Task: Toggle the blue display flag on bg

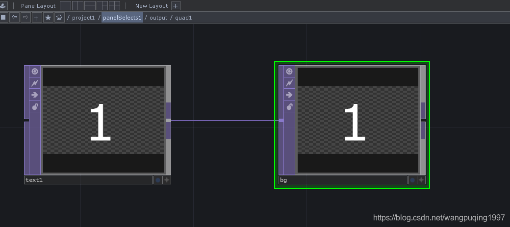Action: tap(412, 180)
